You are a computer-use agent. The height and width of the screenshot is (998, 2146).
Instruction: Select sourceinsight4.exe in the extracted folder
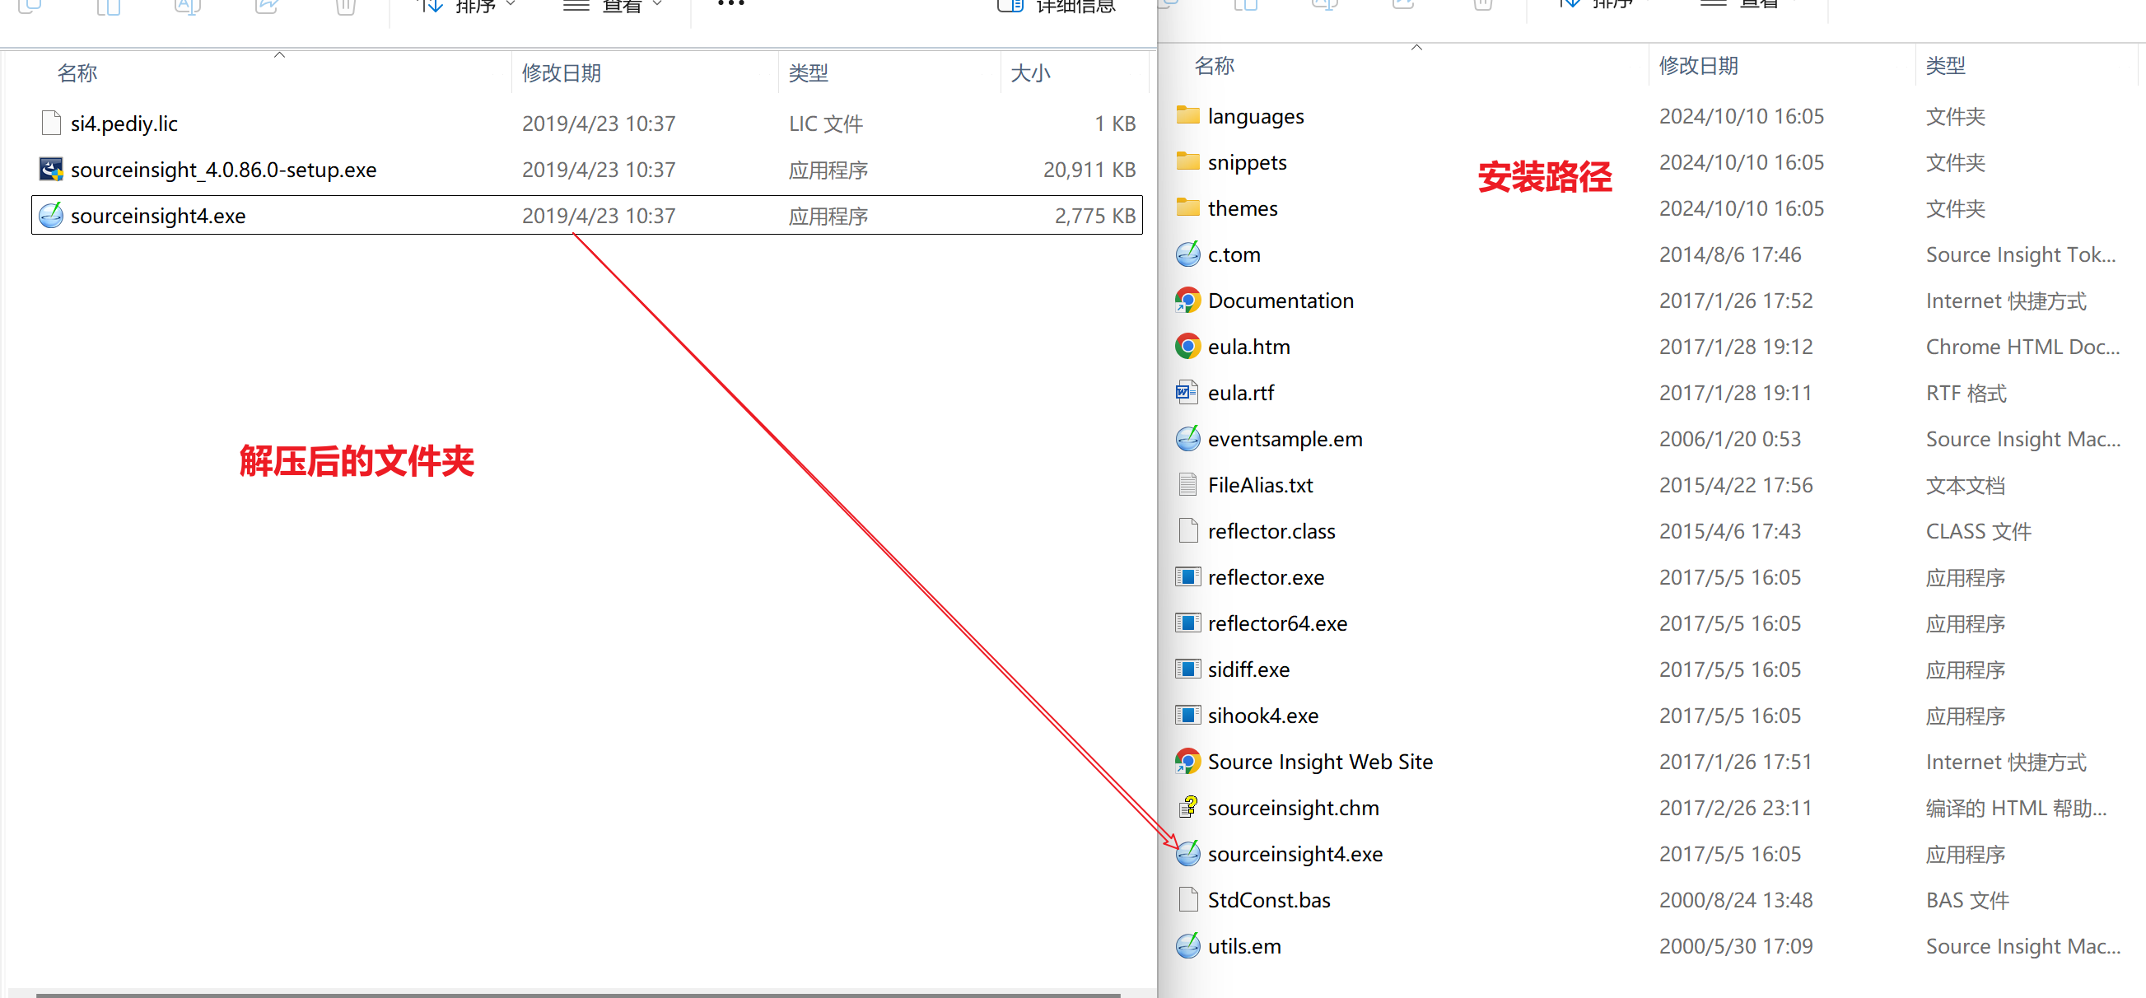pos(158,216)
